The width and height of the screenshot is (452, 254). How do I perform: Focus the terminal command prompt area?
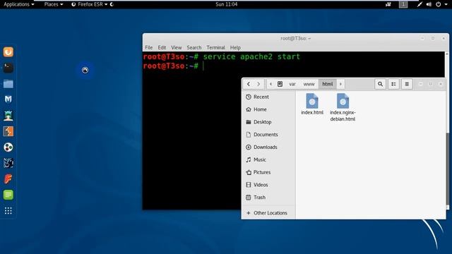[203, 66]
